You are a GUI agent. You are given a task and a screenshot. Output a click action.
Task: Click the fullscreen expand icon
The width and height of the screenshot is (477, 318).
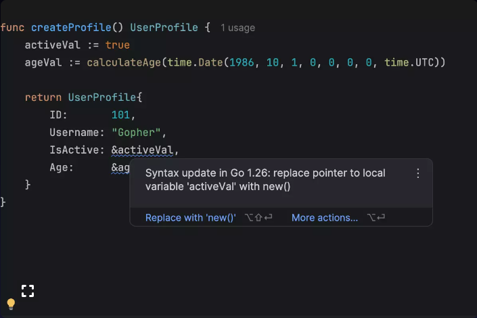[28, 291]
